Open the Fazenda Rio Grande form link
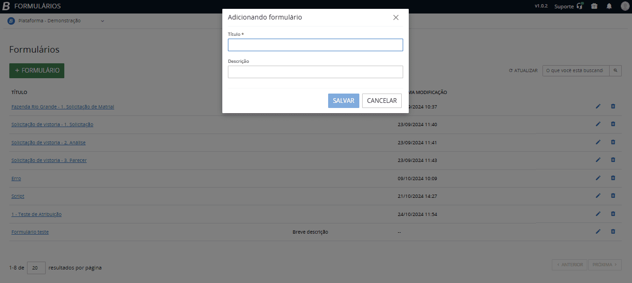 (x=62, y=107)
